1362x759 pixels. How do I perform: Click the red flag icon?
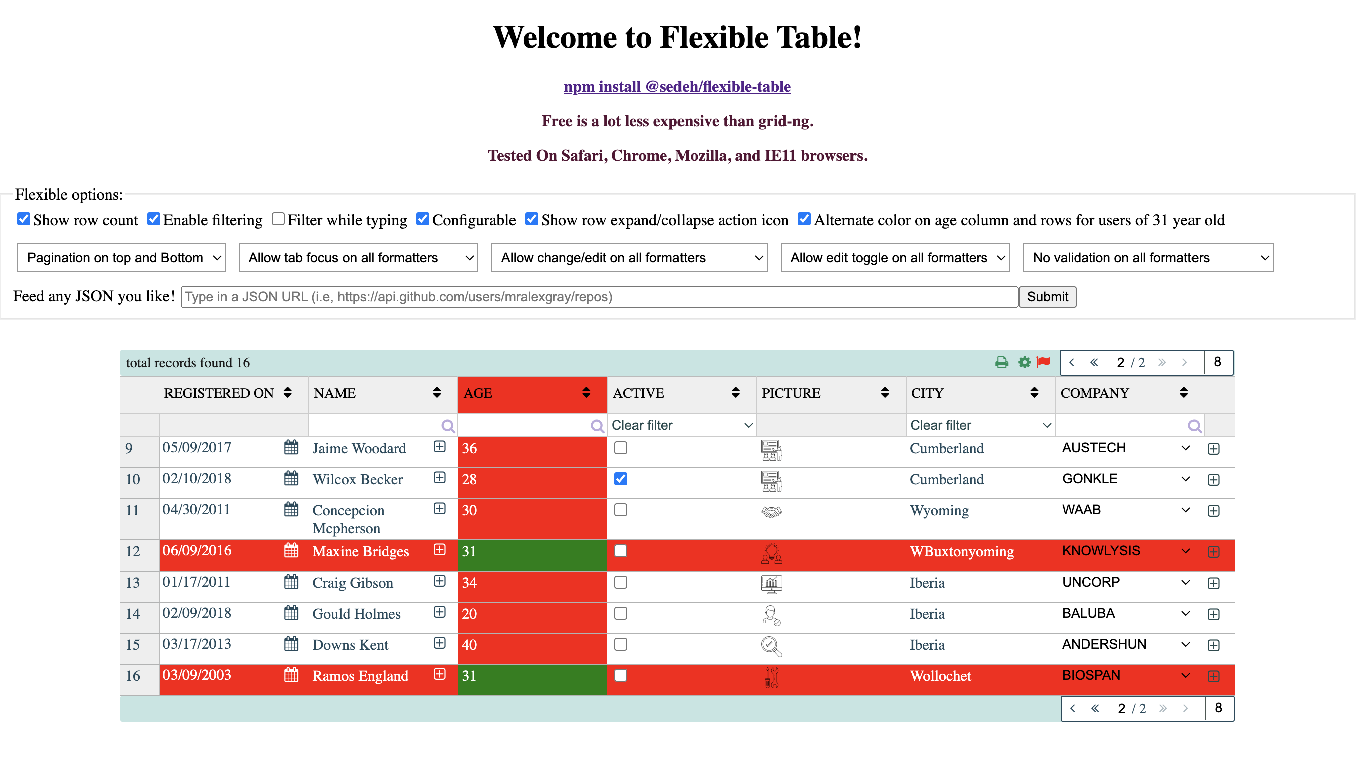[x=1043, y=362]
